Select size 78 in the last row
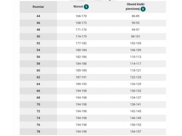 point(38,132)
